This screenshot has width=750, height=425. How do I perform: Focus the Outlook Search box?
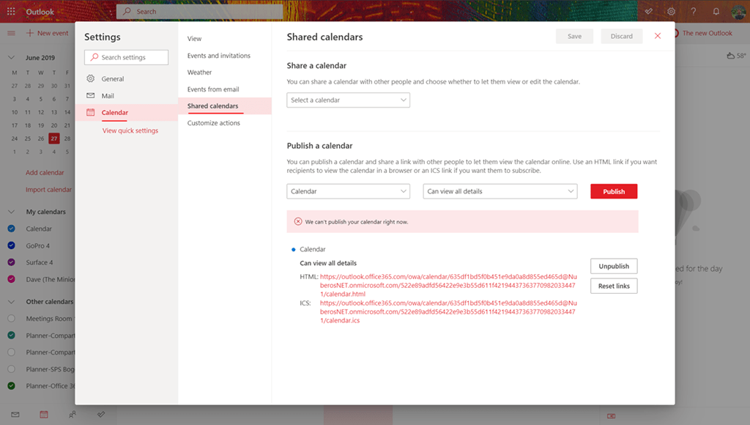(199, 12)
